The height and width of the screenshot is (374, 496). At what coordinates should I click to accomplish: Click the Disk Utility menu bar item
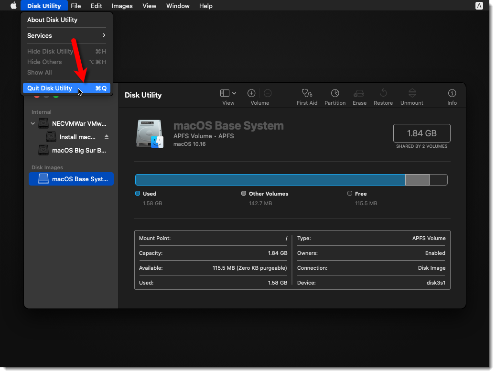pyautogui.click(x=44, y=6)
